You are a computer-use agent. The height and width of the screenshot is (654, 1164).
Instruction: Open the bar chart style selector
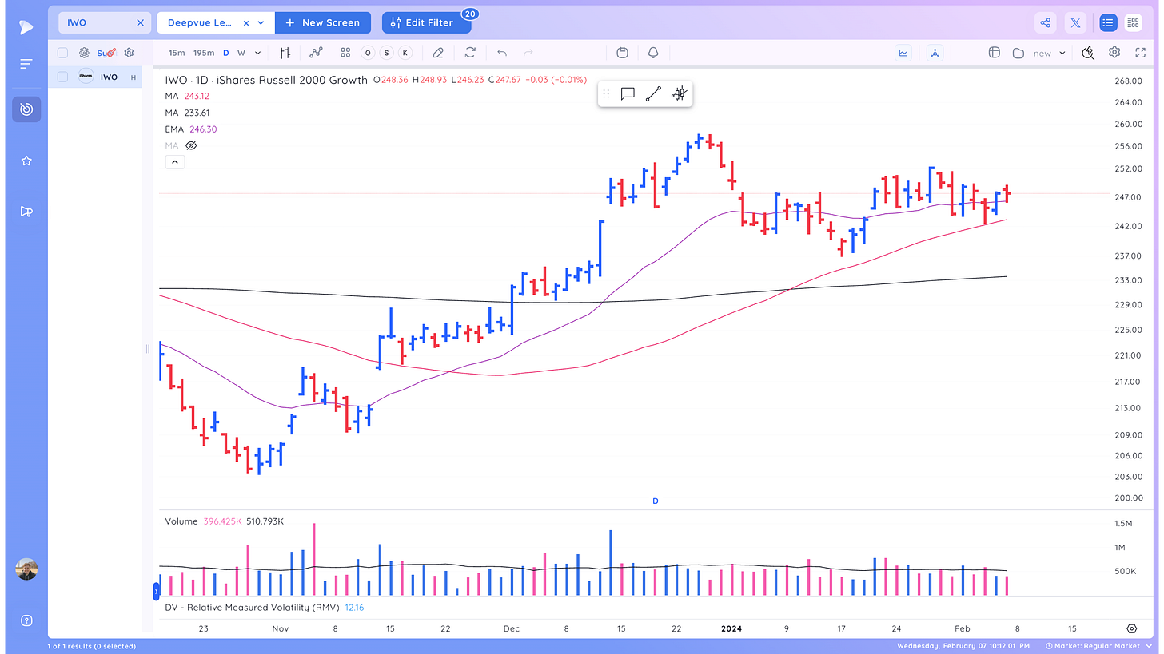tap(285, 53)
